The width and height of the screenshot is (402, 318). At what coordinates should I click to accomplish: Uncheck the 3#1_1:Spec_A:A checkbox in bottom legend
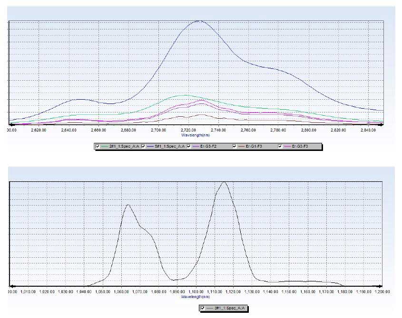point(203,308)
